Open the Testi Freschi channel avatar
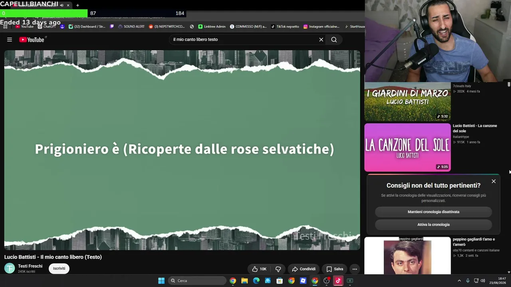511x287 pixels. pos(10,268)
